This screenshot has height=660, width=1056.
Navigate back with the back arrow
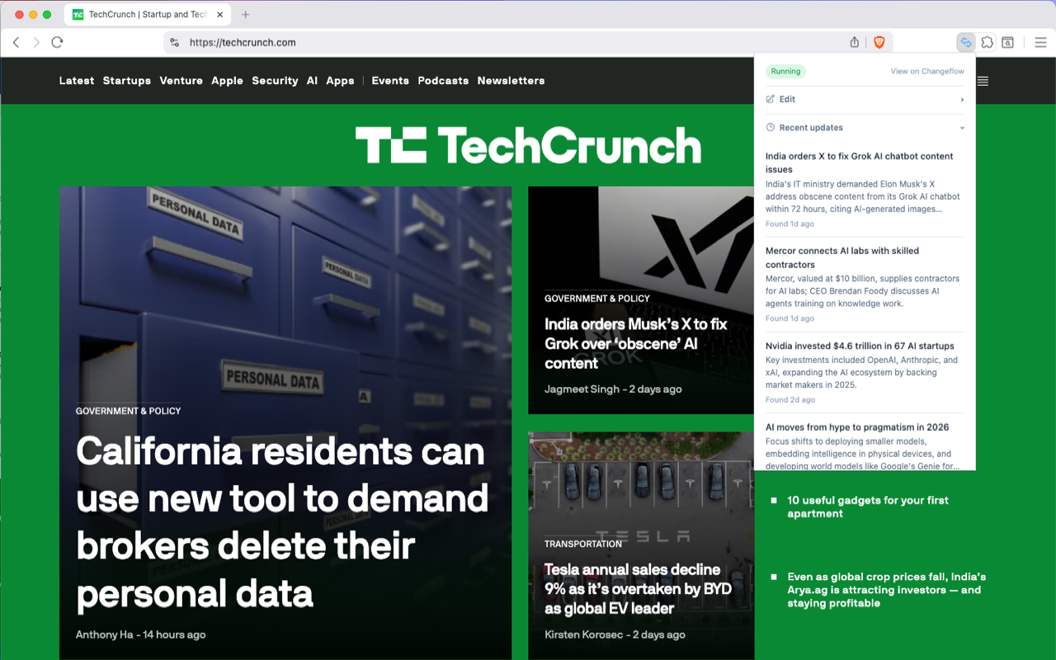[x=16, y=42]
